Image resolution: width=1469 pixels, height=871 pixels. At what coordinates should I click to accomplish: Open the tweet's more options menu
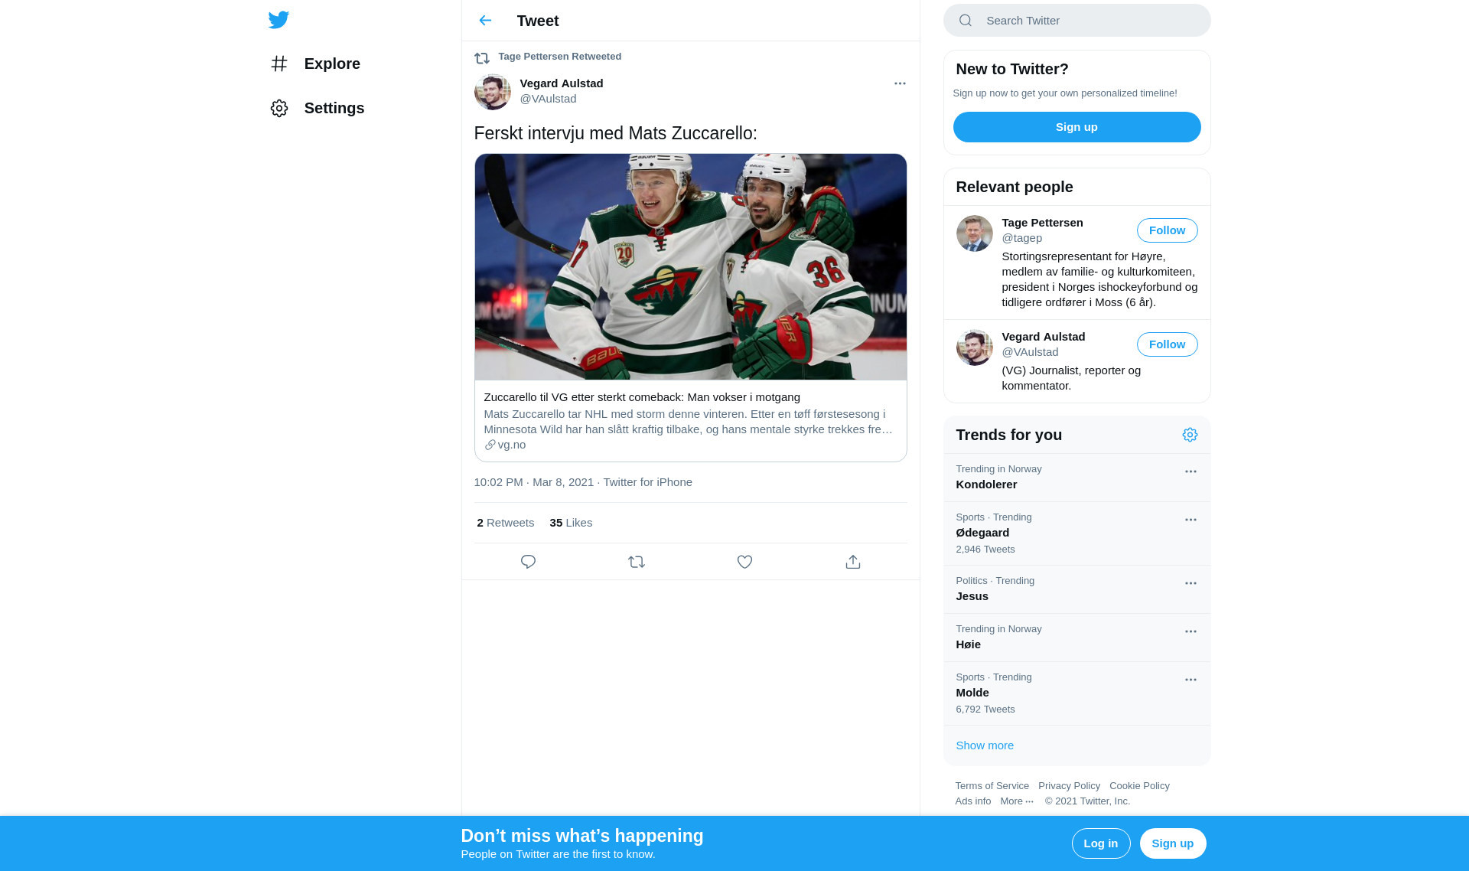900,83
